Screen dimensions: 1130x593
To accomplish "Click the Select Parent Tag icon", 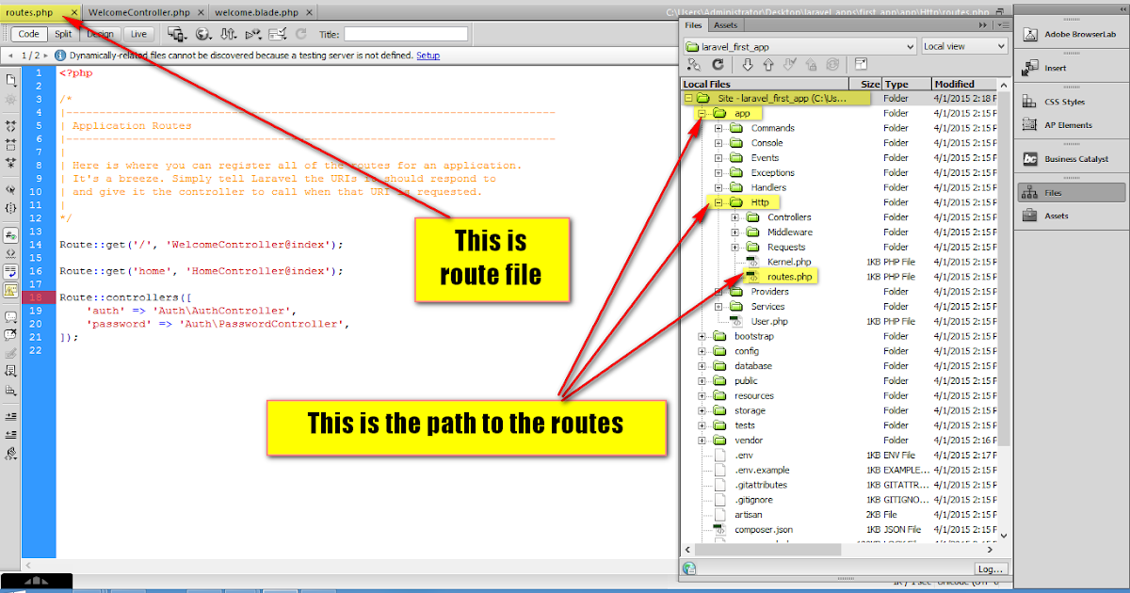I will 11,188.
